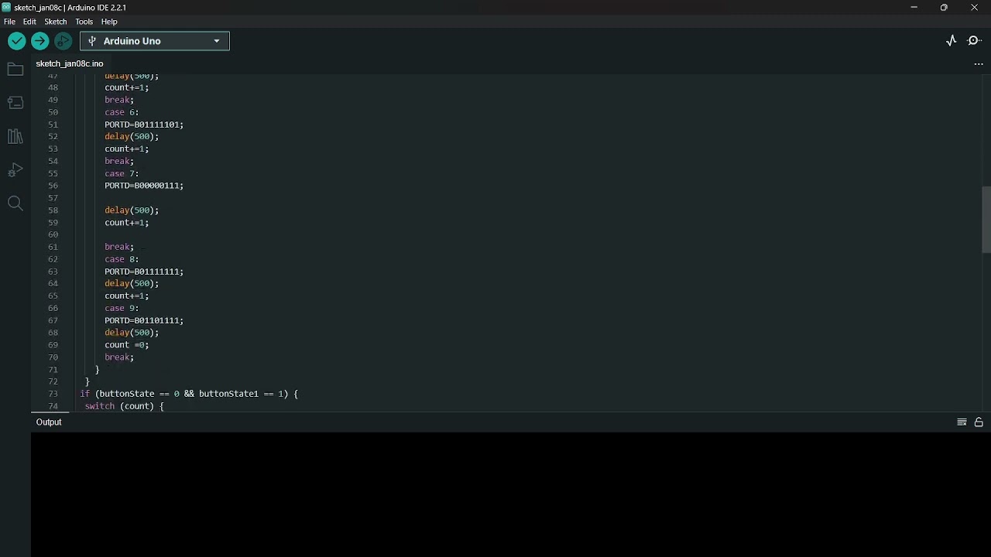The height and width of the screenshot is (557, 991).
Task: Click the editor vertical scrollbar thumb
Action: [986, 220]
